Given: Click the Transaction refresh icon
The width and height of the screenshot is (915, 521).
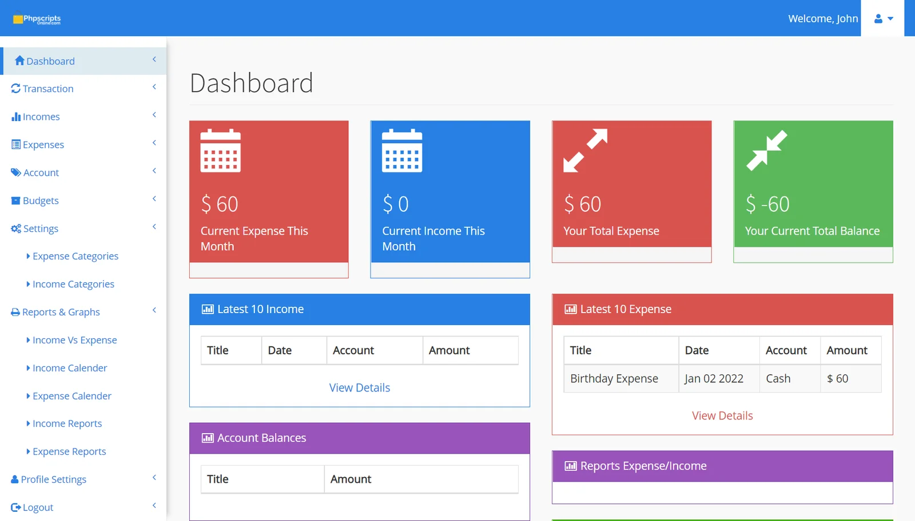Looking at the screenshot, I should pyautogui.click(x=16, y=89).
